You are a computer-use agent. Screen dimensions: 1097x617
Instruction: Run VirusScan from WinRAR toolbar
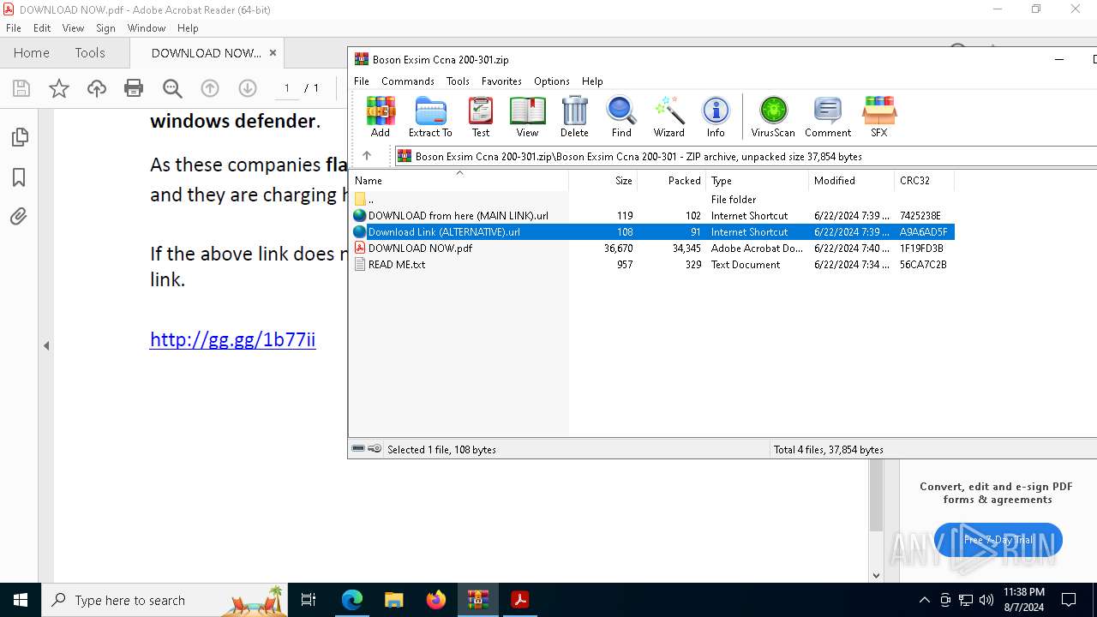773,117
